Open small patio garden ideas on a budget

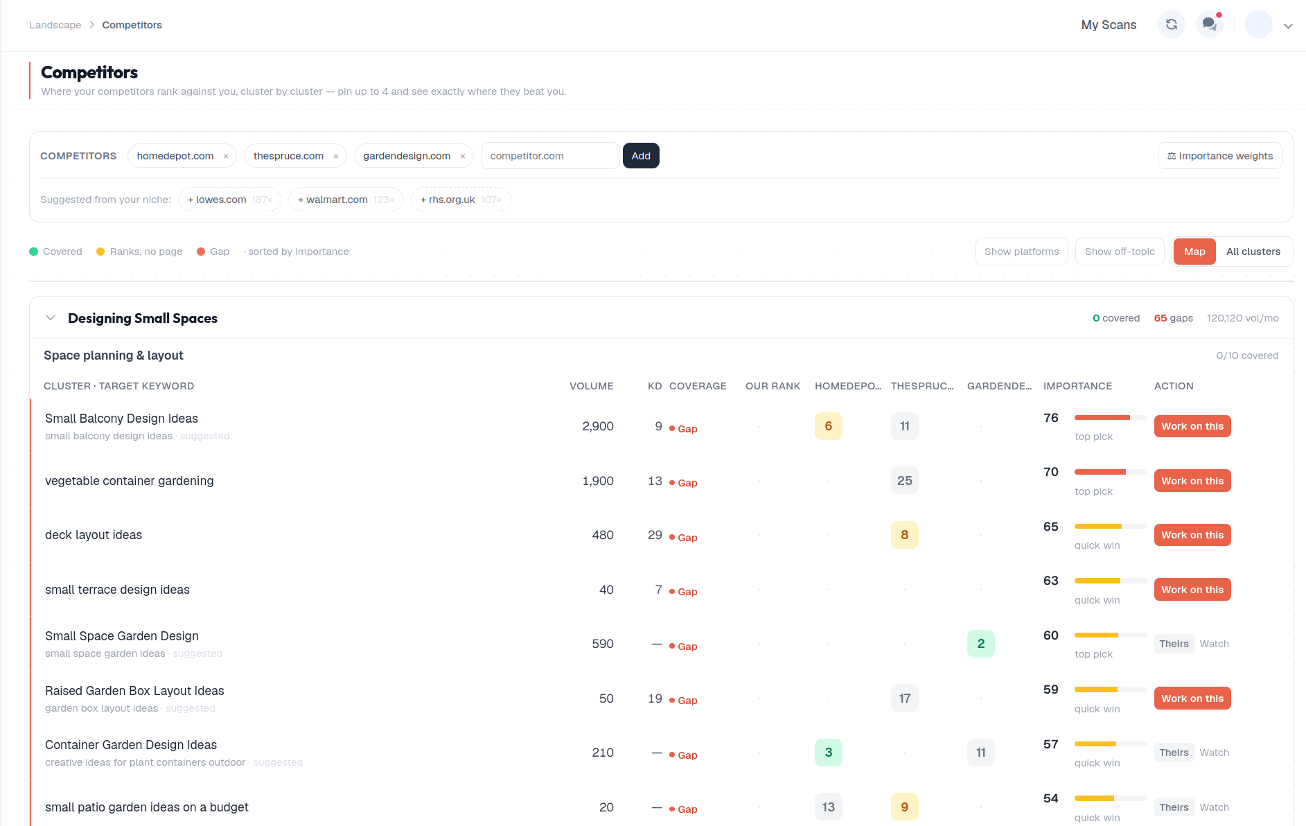click(146, 807)
